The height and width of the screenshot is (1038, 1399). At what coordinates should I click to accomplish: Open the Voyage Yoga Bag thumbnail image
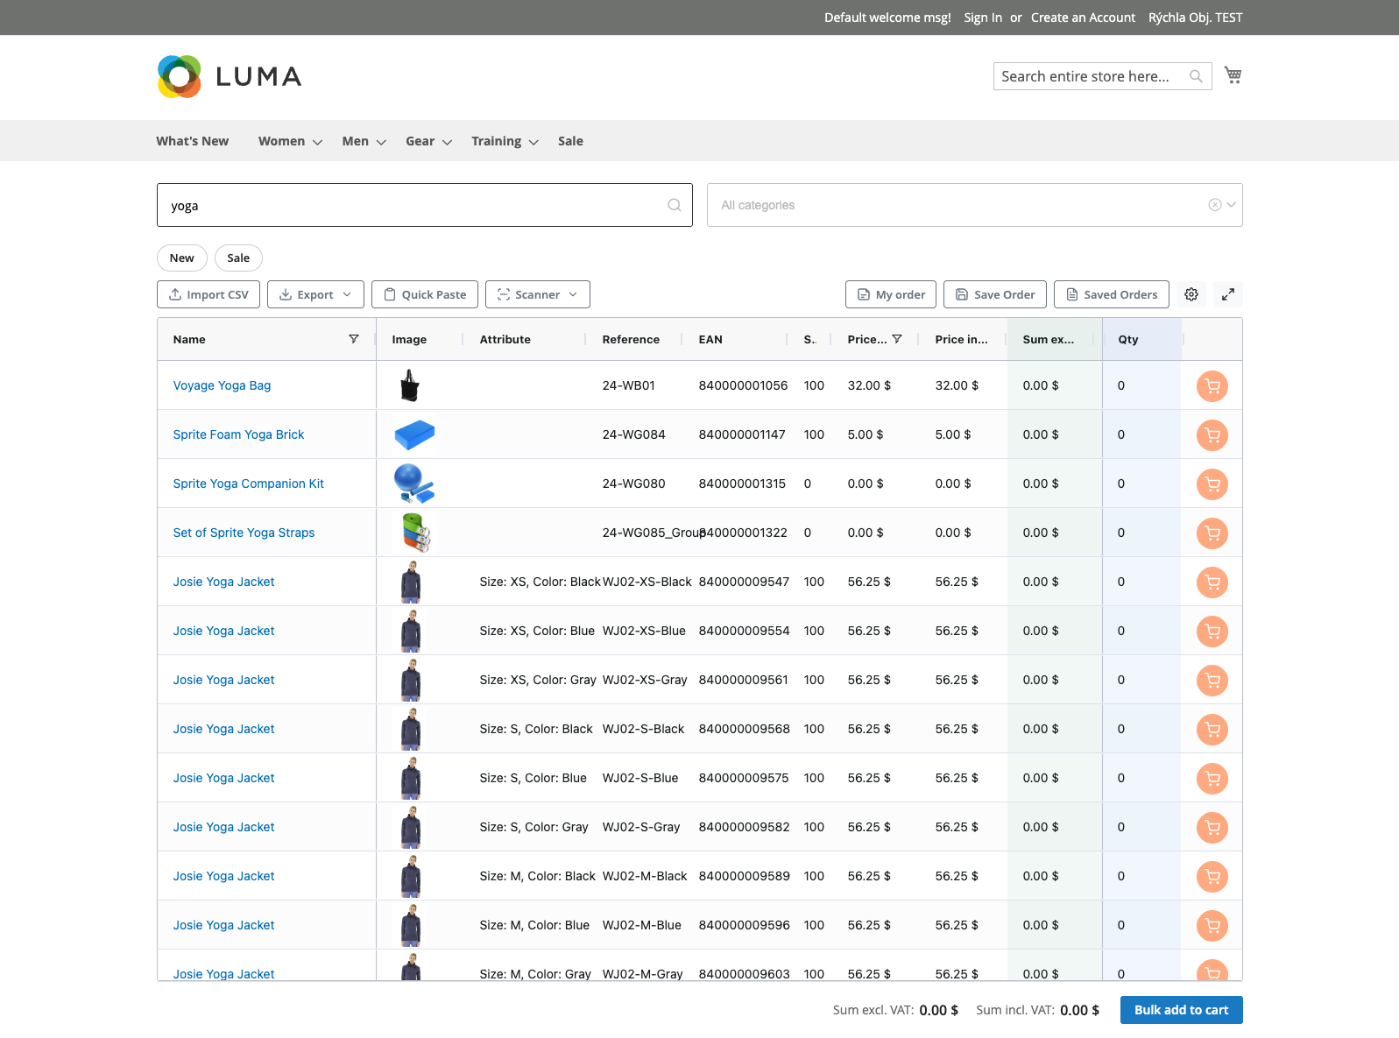click(409, 385)
